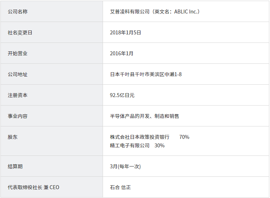Click the 公司地址 row header

(52, 74)
